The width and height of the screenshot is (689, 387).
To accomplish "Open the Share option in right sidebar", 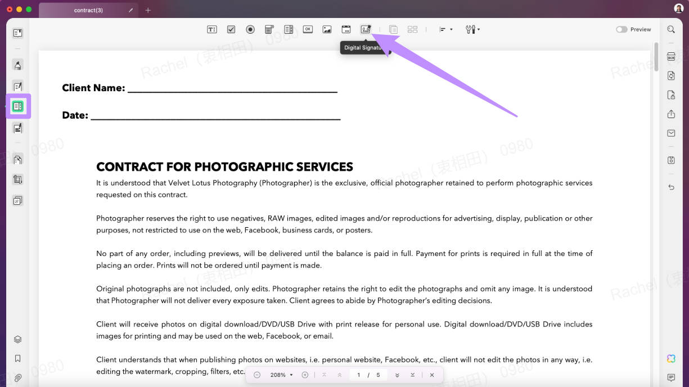I will tap(670, 114).
